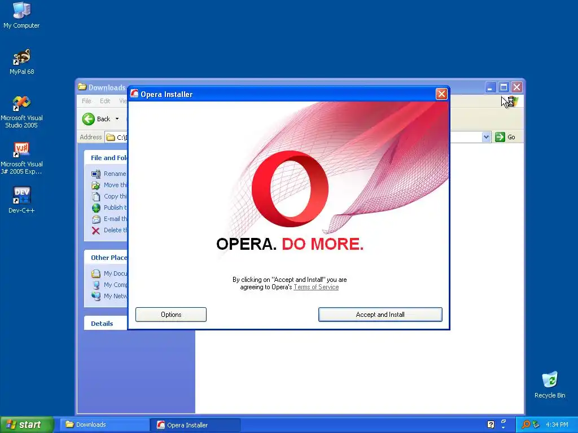Click Move this file task
Image resolution: width=578 pixels, height=433 pixels.
[110, 185]
